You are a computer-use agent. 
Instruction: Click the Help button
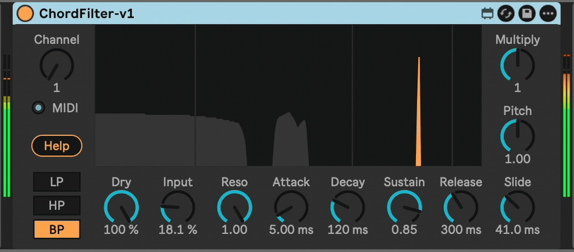point(57,146)
